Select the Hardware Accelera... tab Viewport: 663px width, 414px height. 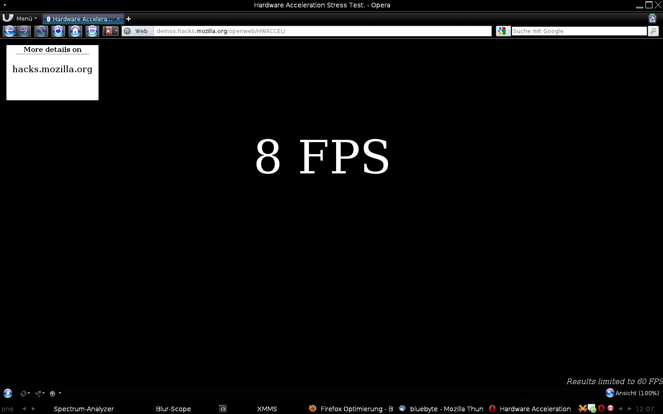point(82,19)
